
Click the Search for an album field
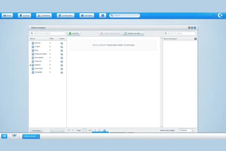tap(47, 34)
